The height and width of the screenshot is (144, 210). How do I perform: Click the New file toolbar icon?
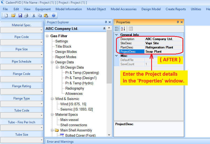click(6, 15)
